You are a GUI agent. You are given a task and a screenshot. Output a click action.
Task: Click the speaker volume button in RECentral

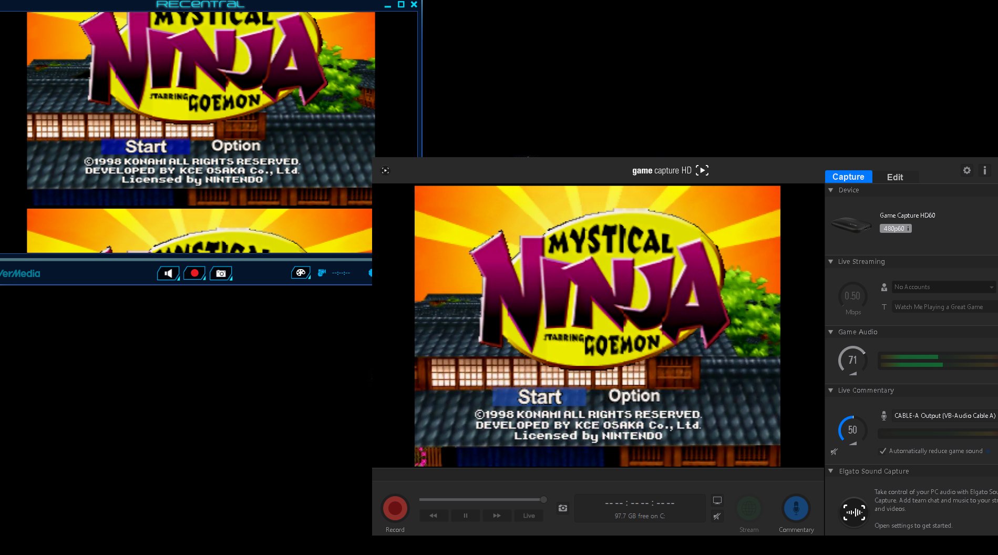[x=168, y=273]
